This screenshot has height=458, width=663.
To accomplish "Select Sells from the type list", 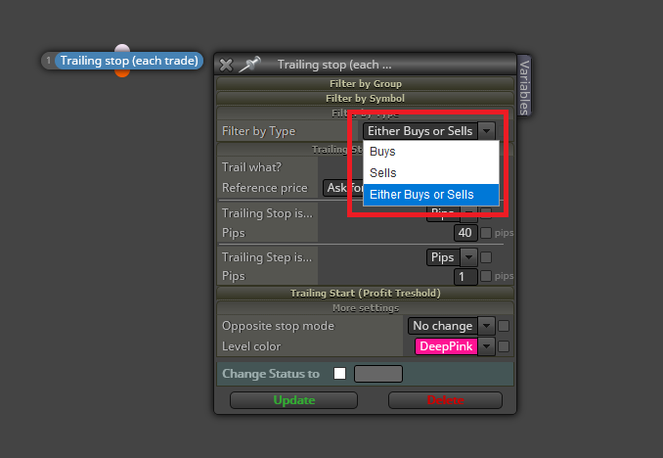I will (x=431, y=173).
